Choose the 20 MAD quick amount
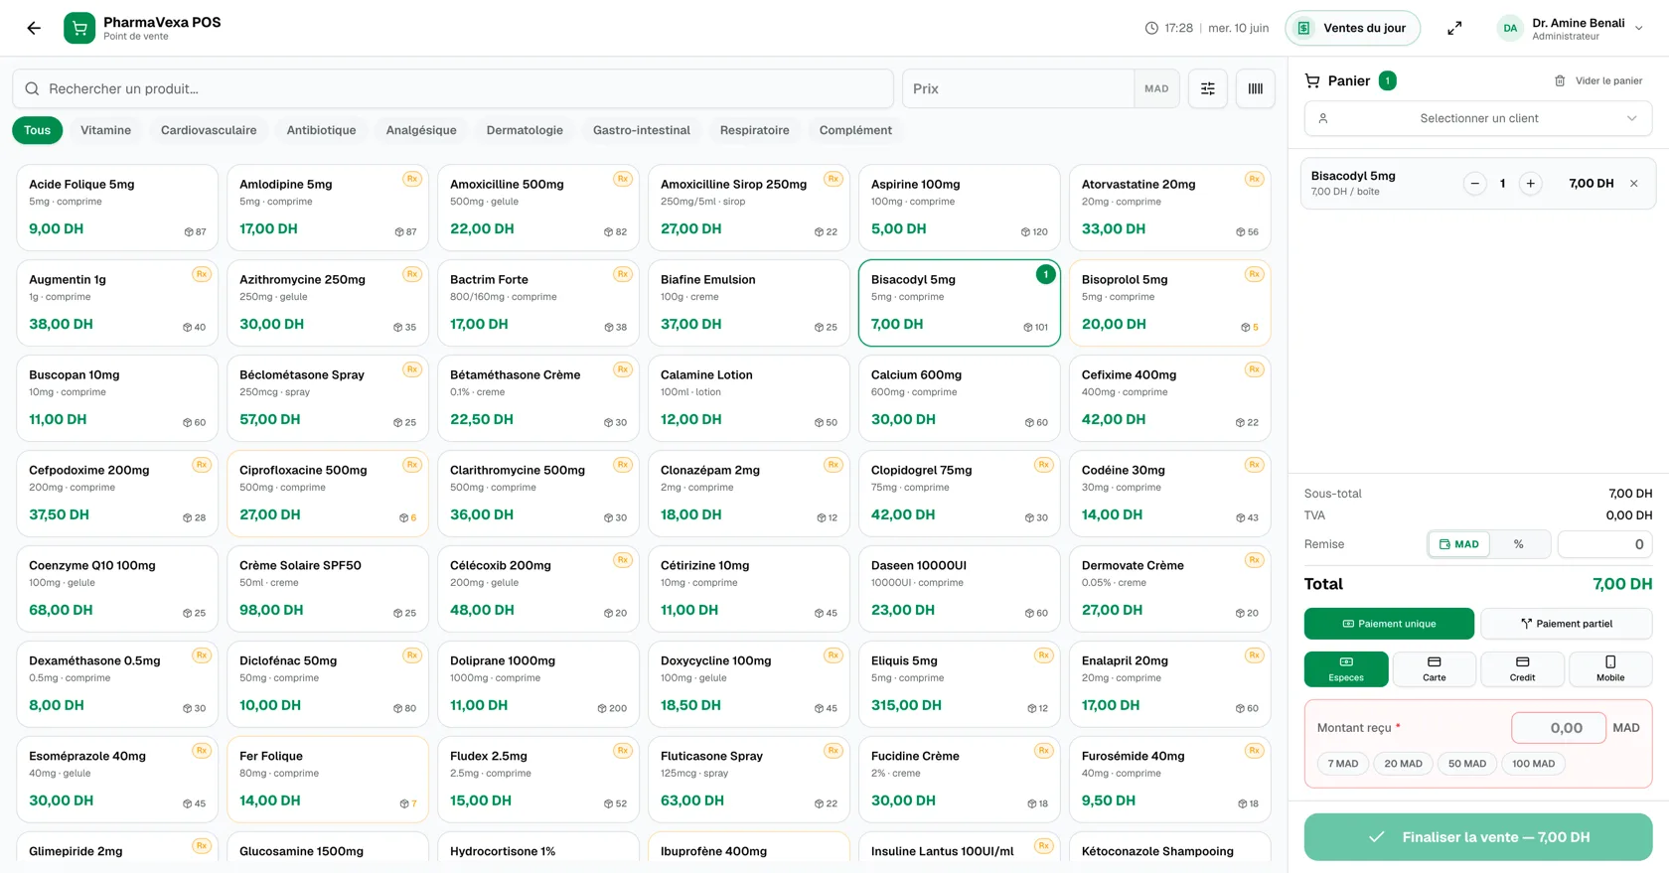 tap(1404, 764)
